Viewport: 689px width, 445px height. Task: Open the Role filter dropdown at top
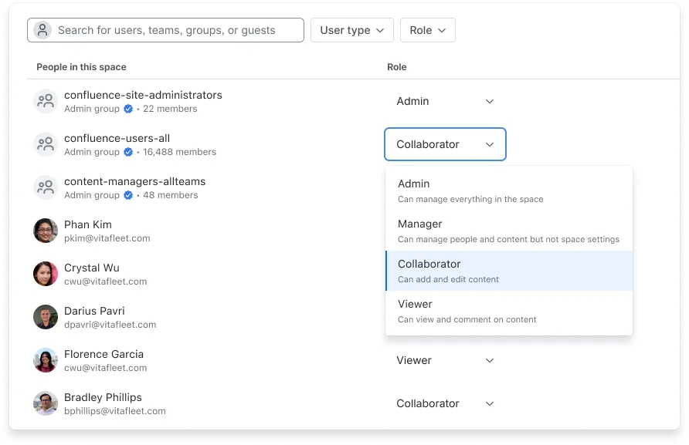(x=428, y=30)
